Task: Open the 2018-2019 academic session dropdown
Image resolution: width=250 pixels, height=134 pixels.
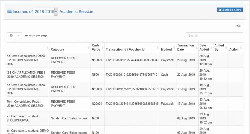Action: point(46,12)
